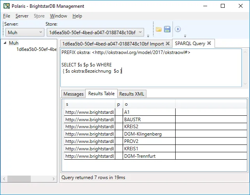The width and height of the screenshot is (250, 195).
Task: Click the open folder icon in toolbar
Action: click(x=158, y=29)
